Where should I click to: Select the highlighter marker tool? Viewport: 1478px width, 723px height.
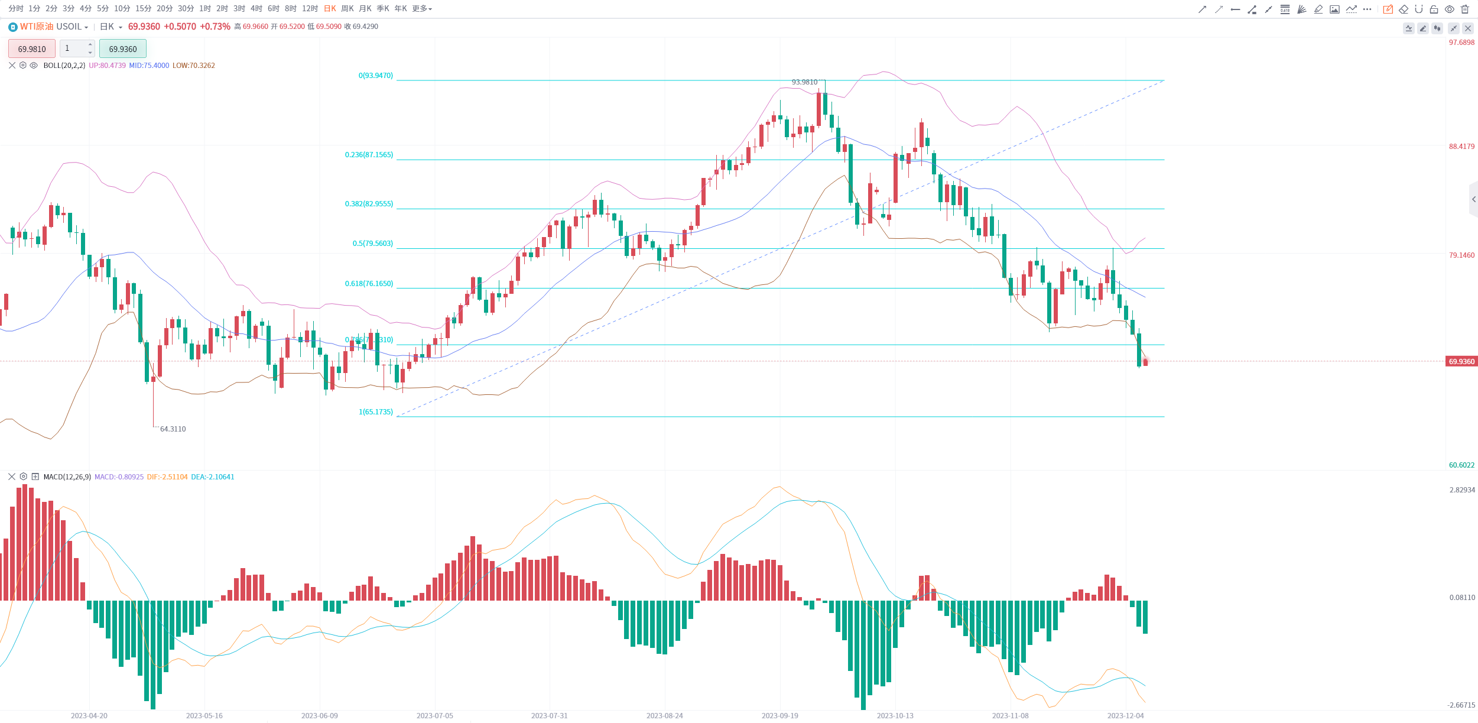tap(1318, 9)
